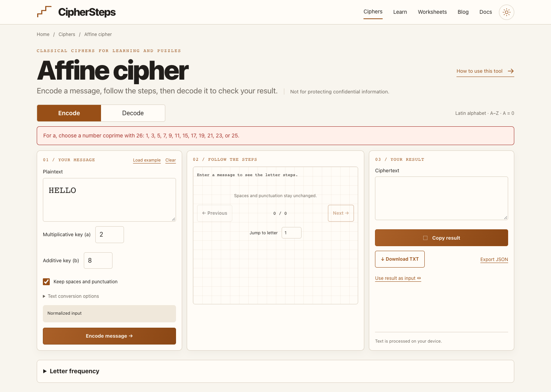The image size is (551, 392).
Task: Switch to the Decode tab
Action: 133,113
